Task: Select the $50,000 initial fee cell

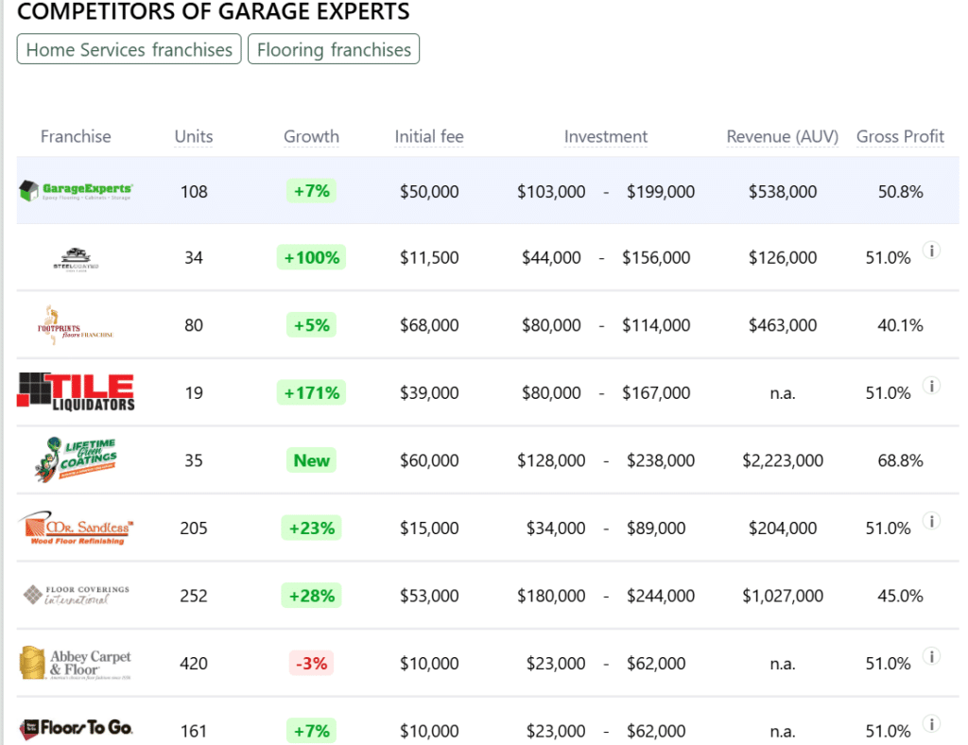Action: pos(429,192)
